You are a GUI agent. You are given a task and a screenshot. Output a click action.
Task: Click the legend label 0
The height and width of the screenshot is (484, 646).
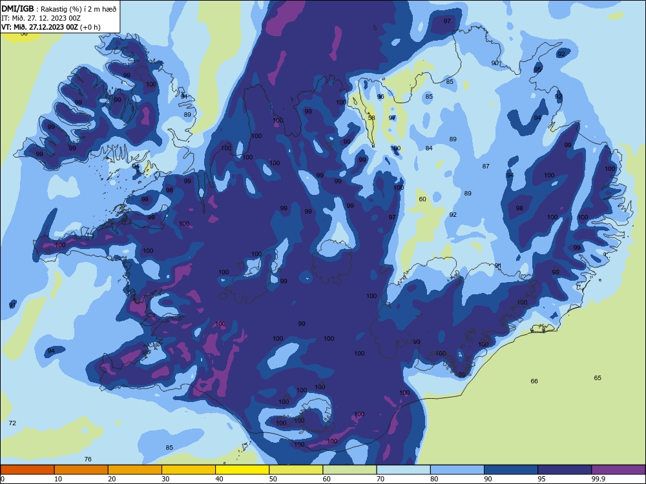point(3,479)
